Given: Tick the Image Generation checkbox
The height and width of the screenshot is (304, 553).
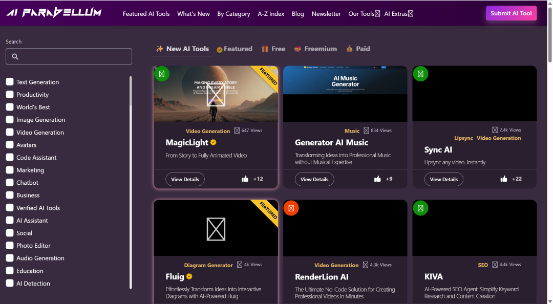Looking at the screenshot, I should pos(10,120).
